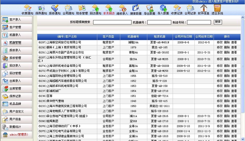The width and height of the screenshot is (245, 141).
Task: Open 客户录入 in the sidebar
Action: click(17, 20)
